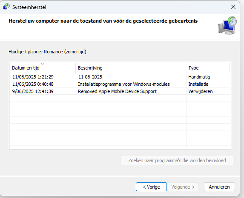
Task: Go back with the Vorige button
Action: coord(151,187)
